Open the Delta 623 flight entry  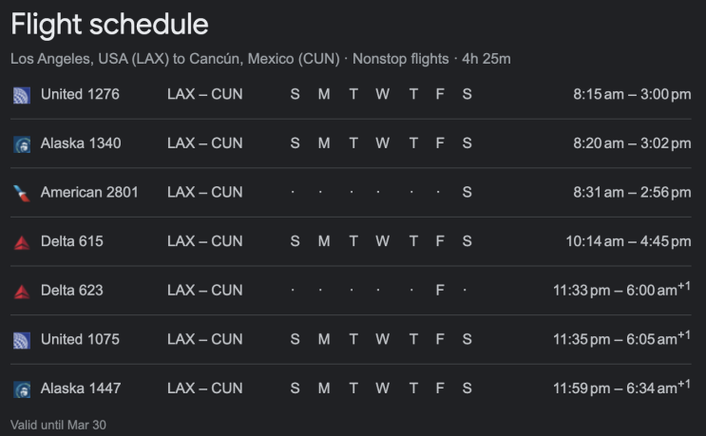tap(72, 291)
